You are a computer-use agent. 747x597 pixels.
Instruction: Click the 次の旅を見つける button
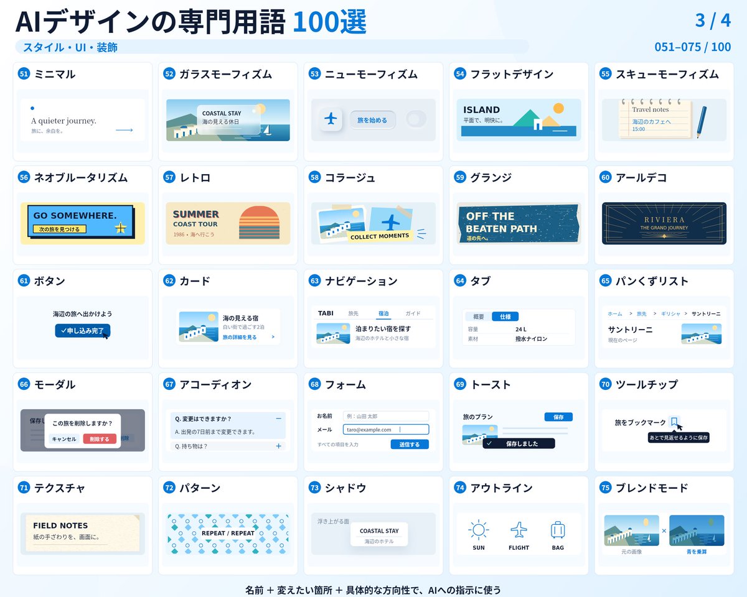(59, 229)
